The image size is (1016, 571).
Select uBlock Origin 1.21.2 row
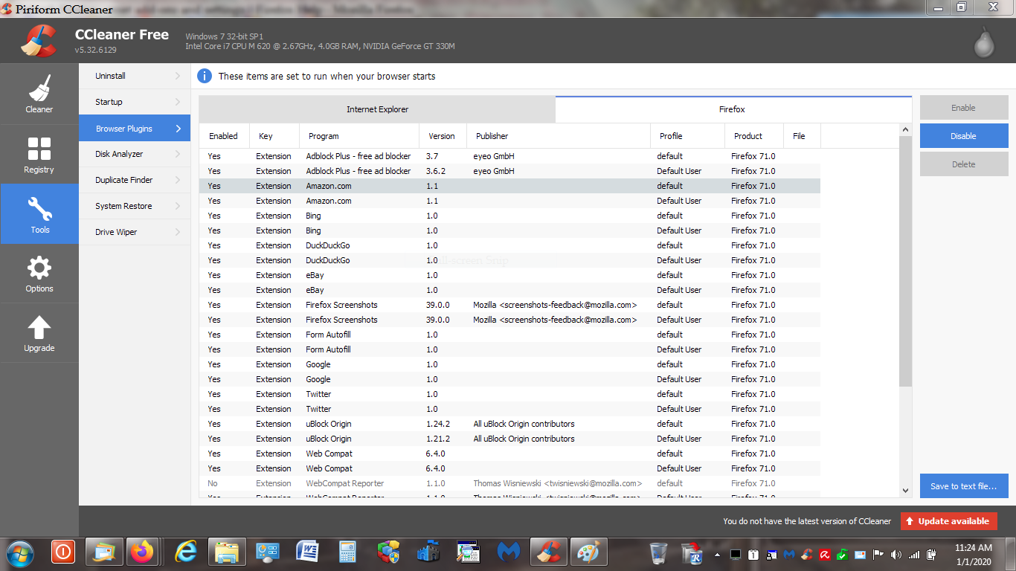tap(509, 439)
